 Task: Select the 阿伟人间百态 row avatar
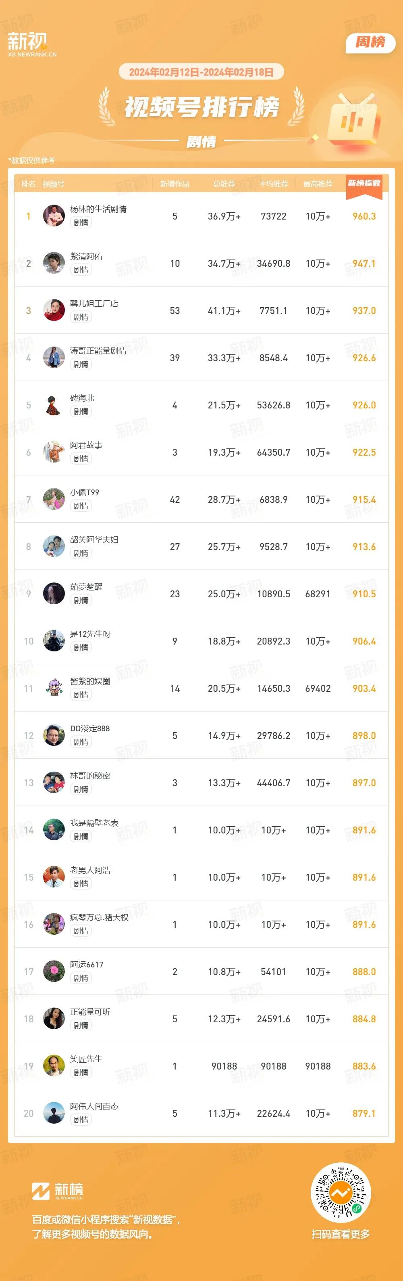pos(54,1113)
